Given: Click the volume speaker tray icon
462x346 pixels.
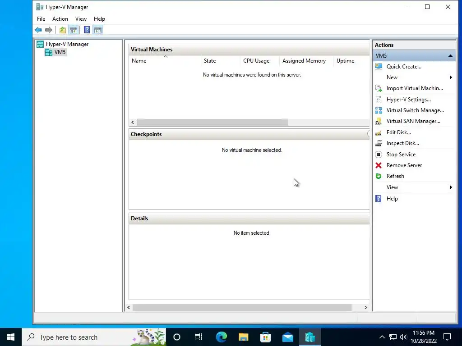Looking at the screenshot, I should [403, 337].
